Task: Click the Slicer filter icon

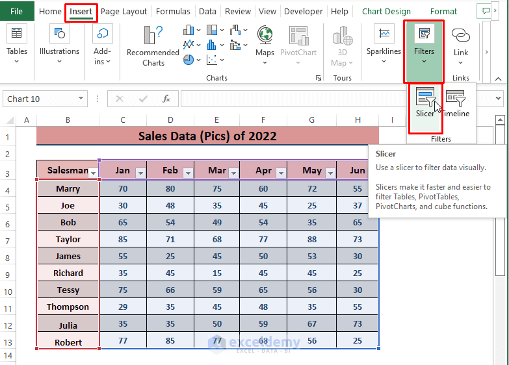Action: pos(424,101)
